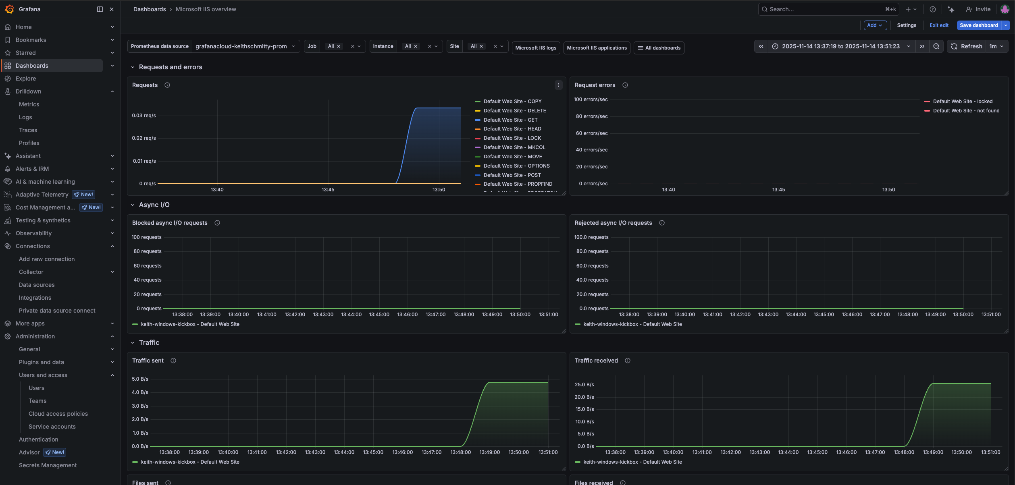
Task: Click the info icon beside Traffic sent
Action: (x=173, y=361)
